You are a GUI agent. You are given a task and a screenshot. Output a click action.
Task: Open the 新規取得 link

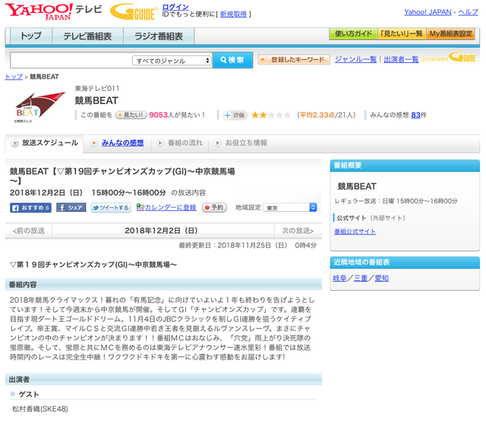pyautogui.click(x=233, y=14)
